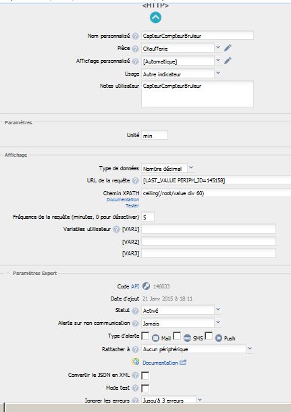The width and height of the screenshot is (291, 412).
Task: Check Convertir le JSON en XML
Action: click(x=145, y=376)
